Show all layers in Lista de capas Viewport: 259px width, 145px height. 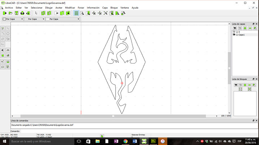click(235, 28)
